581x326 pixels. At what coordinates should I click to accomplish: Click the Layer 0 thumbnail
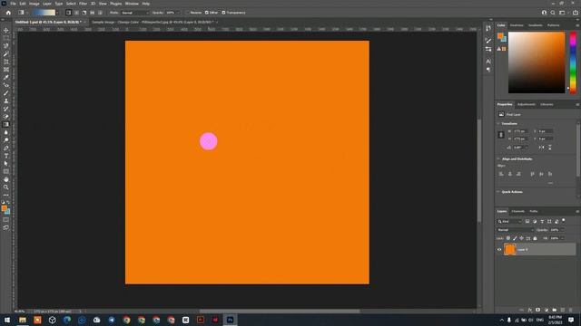[x=510, y=250]
